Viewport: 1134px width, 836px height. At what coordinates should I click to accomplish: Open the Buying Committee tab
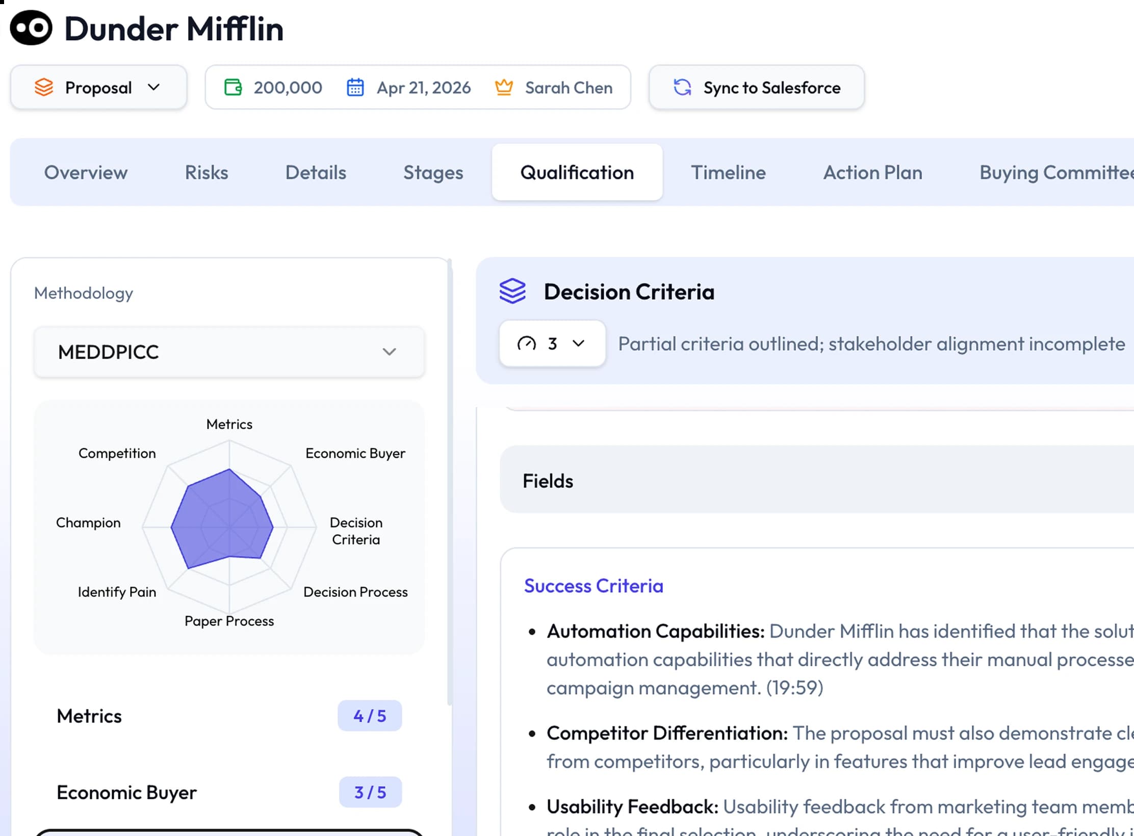[x=1056, y=172]
